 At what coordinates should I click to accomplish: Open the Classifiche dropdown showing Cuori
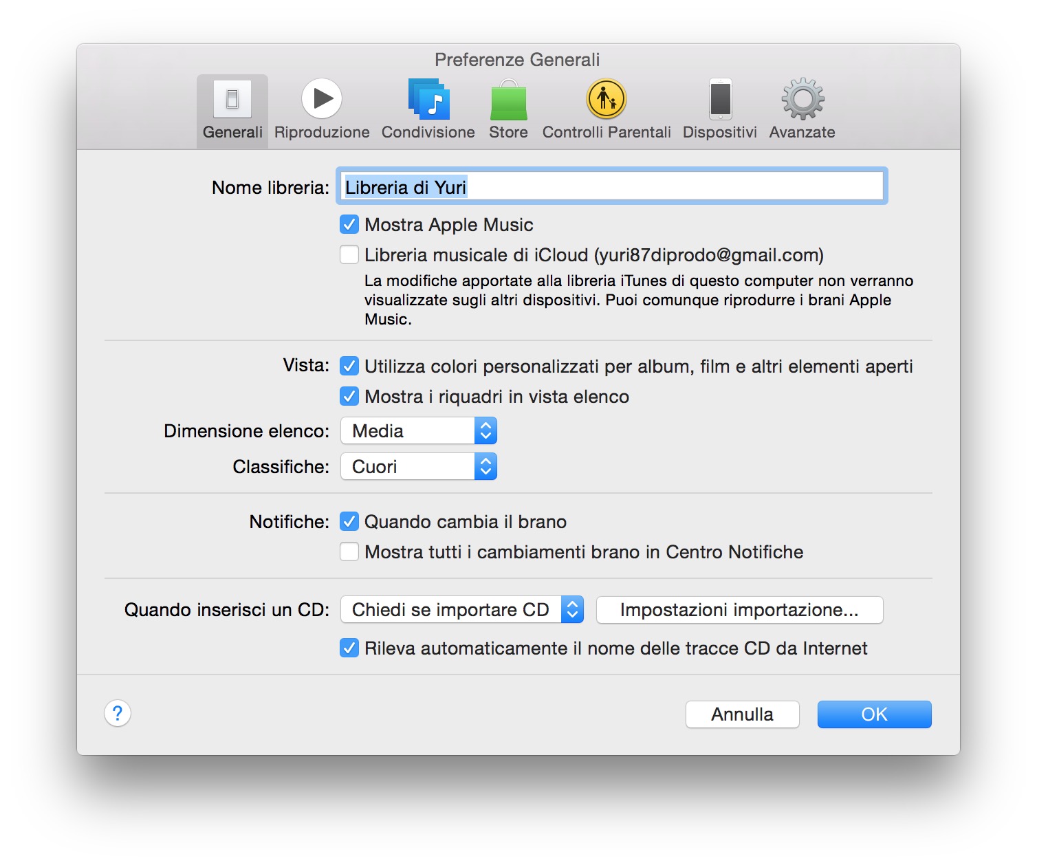point(419,467)
